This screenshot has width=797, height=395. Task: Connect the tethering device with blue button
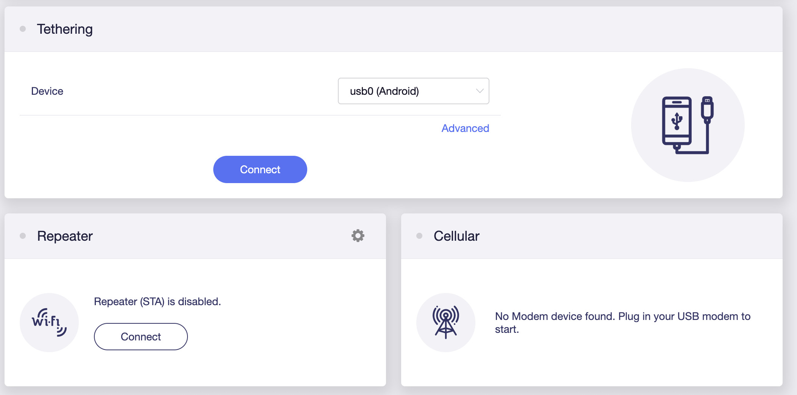[260, 169]
